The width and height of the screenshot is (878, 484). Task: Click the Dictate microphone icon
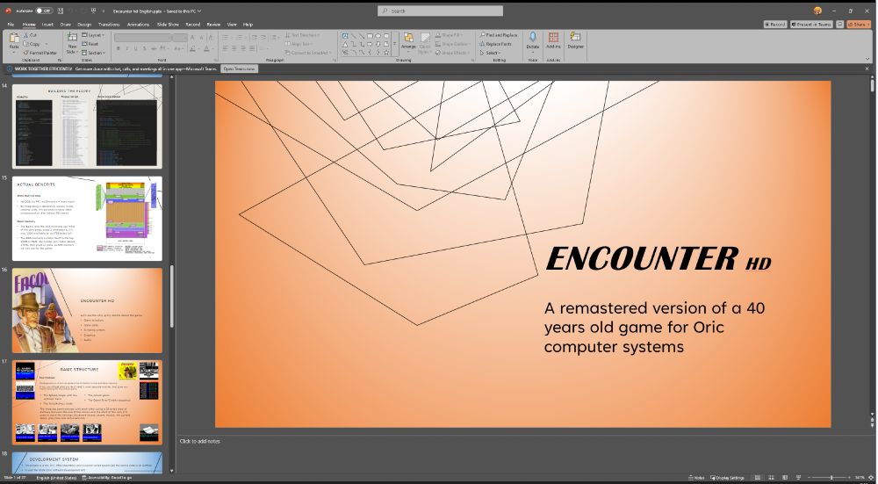533,38
